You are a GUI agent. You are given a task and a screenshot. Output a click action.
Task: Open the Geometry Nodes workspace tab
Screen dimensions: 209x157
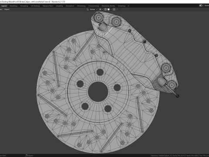point(108,6)
